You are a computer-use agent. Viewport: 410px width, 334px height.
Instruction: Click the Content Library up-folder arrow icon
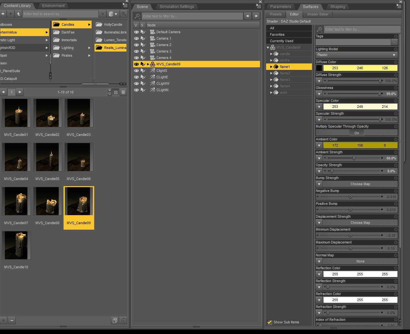[x=18, y=14]
